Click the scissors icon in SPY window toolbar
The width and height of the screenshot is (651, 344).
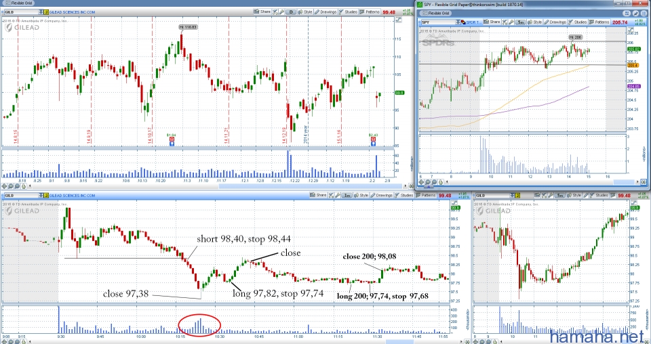click(x=505, y=22)
